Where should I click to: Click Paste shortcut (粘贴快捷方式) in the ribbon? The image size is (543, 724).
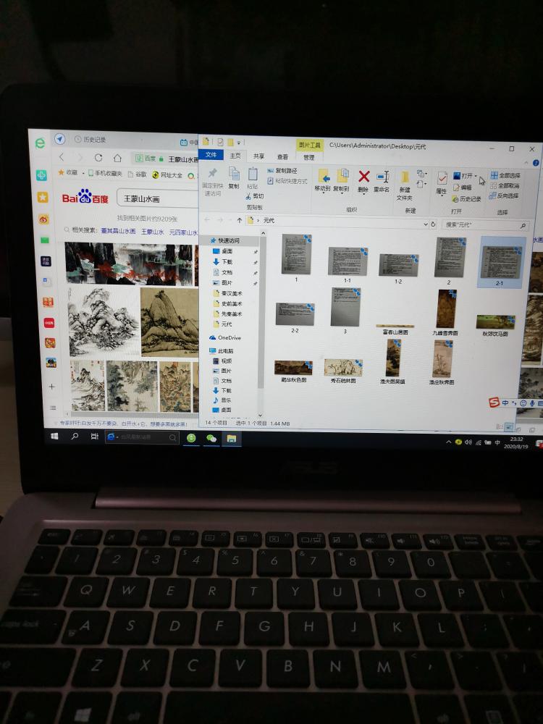tap(287, 182)
